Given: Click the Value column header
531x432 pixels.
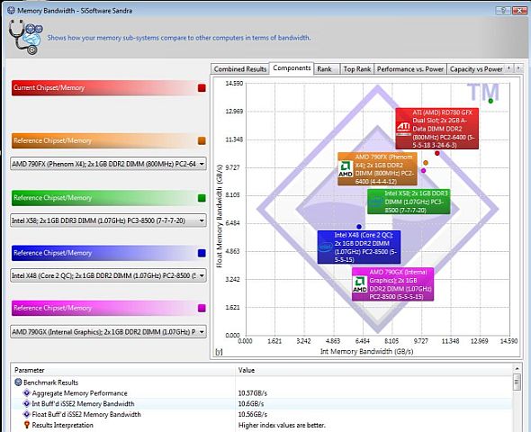Looking at the screenshot, I should (374, 370).
